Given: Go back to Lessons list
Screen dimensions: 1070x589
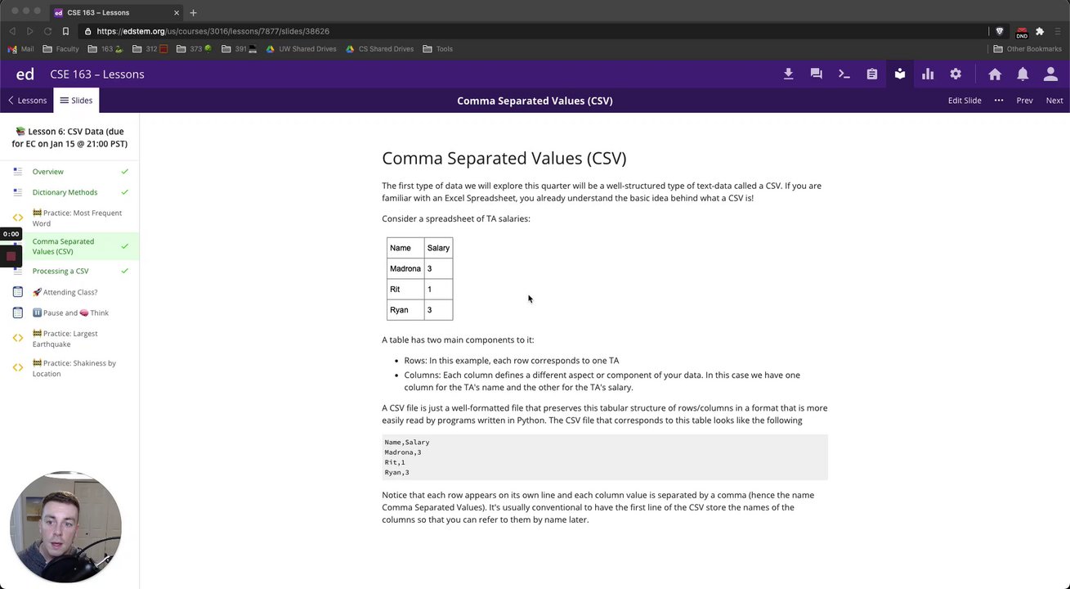Looking at the screenshot, I should pos(27,101).
